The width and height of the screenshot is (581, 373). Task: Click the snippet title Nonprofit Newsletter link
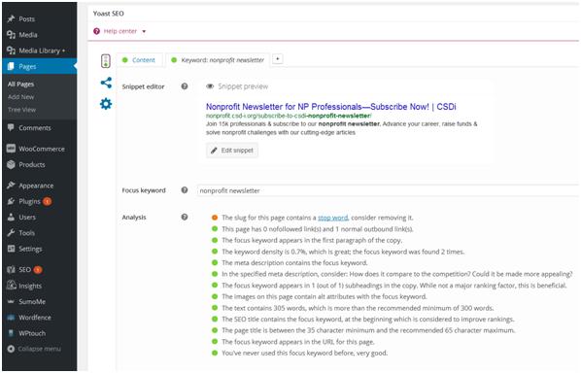pyautogui.click(x=331, y=107)
